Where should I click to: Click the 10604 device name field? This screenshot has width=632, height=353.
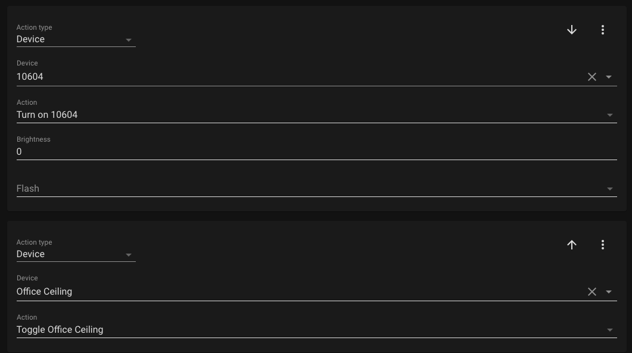tap(298, 77)
